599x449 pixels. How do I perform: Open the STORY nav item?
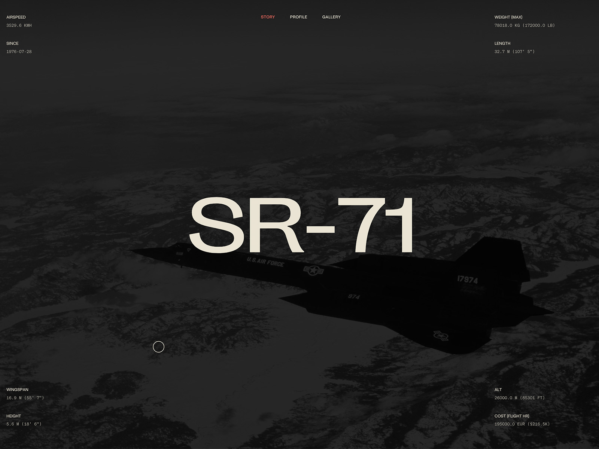pos(268,17)
